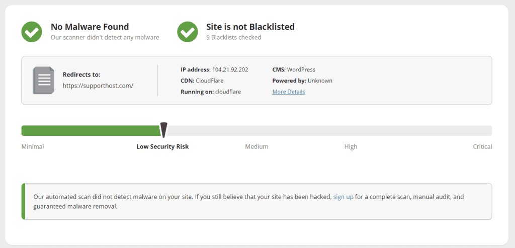This screenshot has width=515, height=248.
Task: Click the Powered by Unknown entry
Action: click(302, 80)
